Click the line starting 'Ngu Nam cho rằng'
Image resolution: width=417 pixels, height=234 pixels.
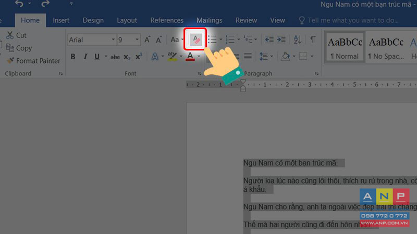(x=330, y=206)
